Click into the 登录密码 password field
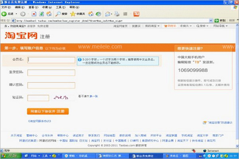 click(x=51, y=72)
